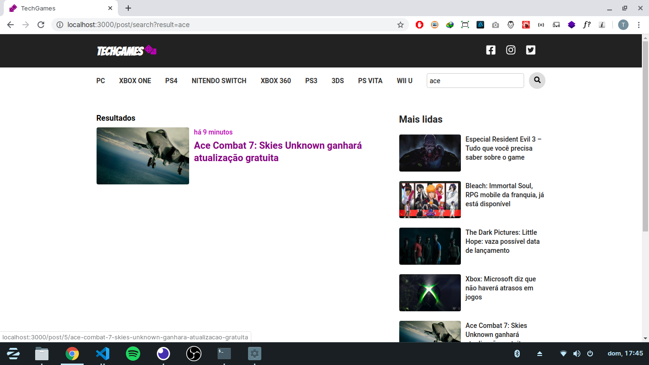Open the TechGames Instagram icon
The width and height of the screenshot is (649, 365).
coord(511,50)
